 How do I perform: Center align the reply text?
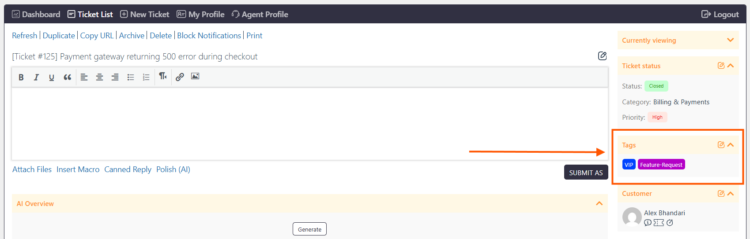pos(100,77)
